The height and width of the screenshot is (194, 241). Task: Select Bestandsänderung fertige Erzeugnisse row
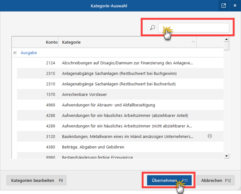point(120,156)
